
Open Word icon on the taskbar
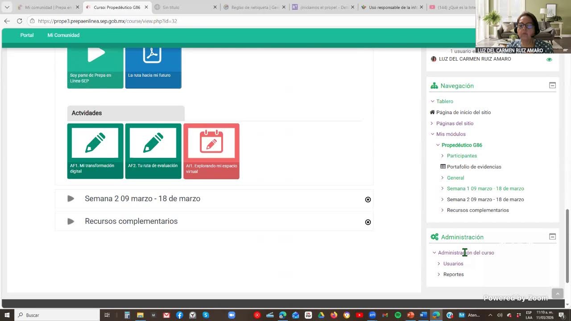(423, 315)
